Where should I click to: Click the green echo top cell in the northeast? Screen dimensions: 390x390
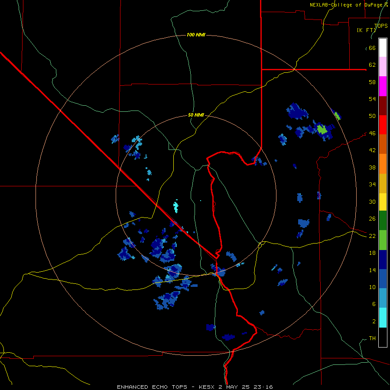tap(322, 129)
